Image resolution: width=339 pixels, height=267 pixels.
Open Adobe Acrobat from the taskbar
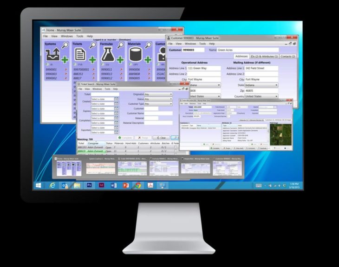tap(150, 185)
